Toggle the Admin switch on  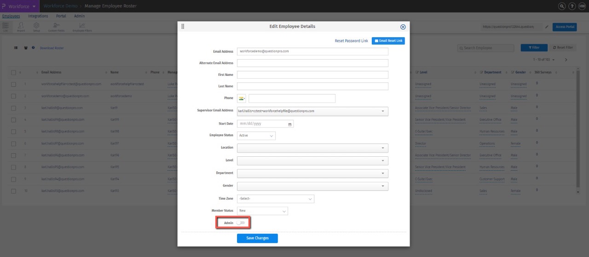[x=241, y=223]
